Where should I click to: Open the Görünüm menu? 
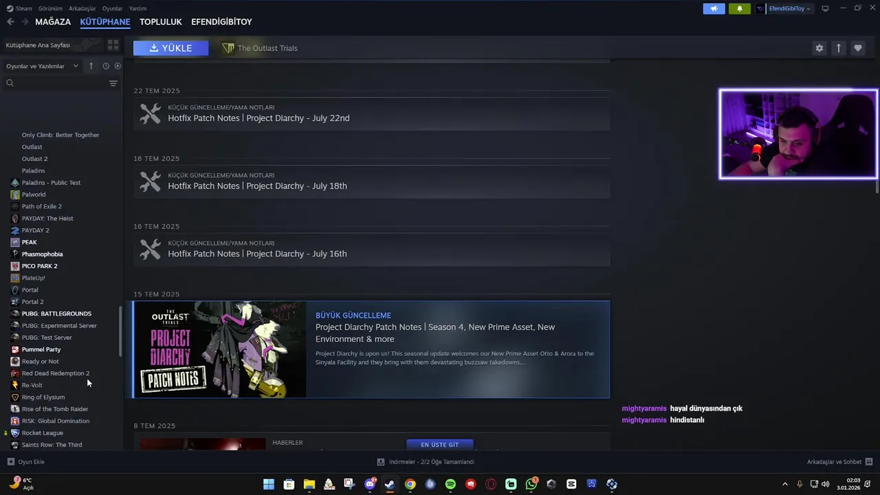pos(50,8)
